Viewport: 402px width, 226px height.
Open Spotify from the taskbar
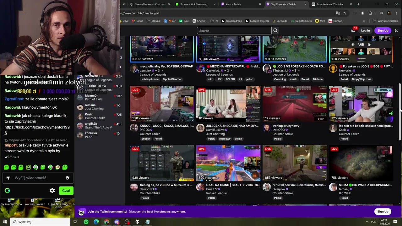click(x=86, y=222)
